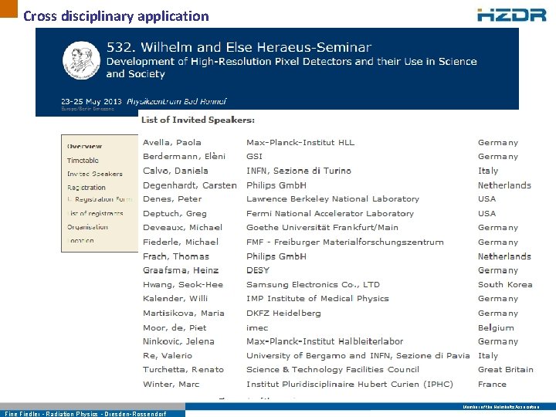Open the Registration Form sub-item
Screen dimensions: 556x417
pyautogui.click(x=100, y=199)
